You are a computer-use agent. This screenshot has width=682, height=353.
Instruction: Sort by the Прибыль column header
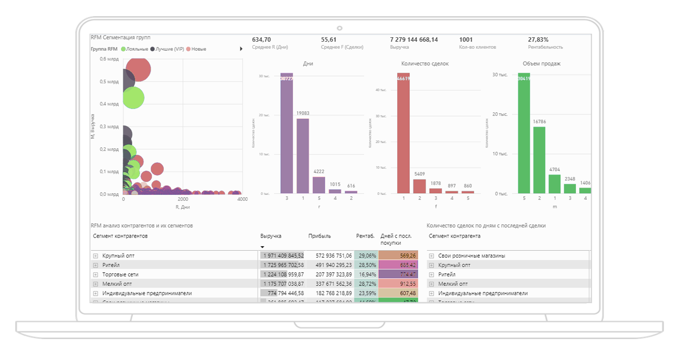coord(319,236)
